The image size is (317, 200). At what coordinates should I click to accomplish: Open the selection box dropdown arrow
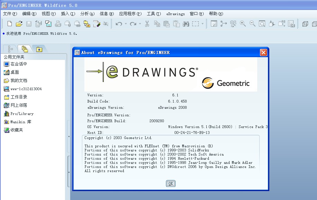[x=202, y=24]
